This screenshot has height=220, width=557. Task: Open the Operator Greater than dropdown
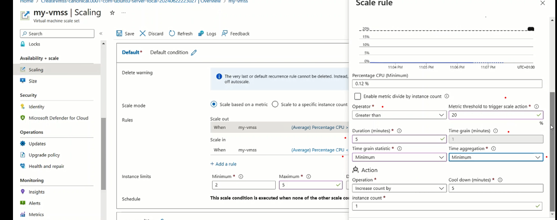coord(399,115)
